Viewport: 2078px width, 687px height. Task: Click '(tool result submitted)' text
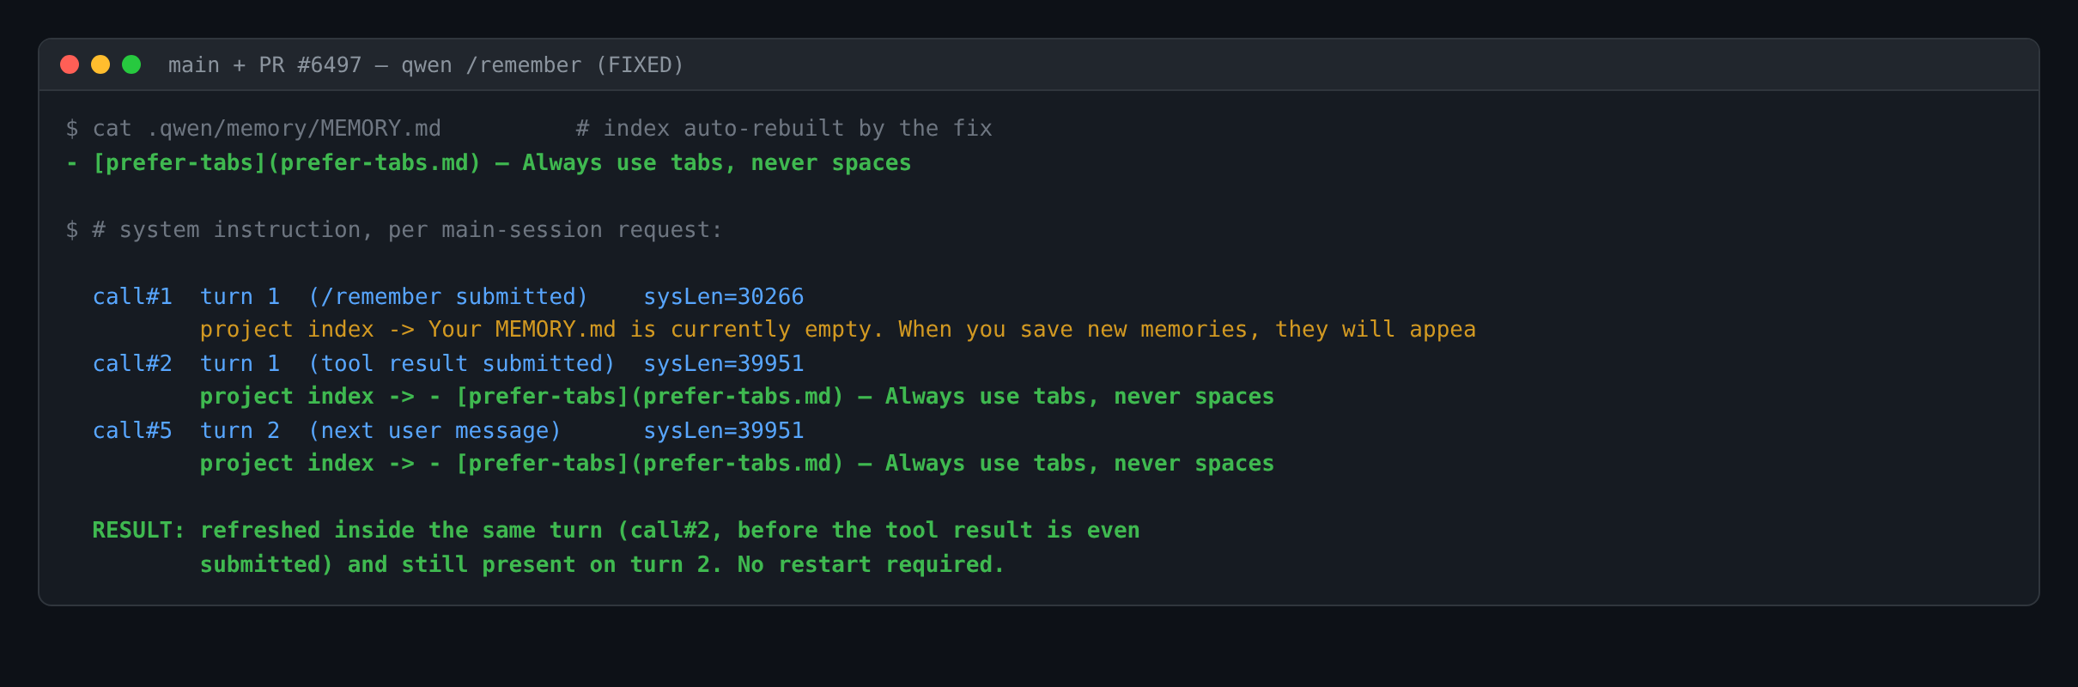point(462,364)
